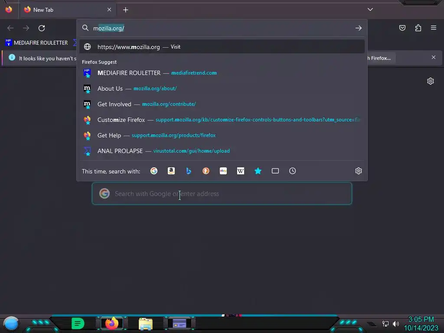Click the address bar go arrow
This screenshot has height=333, width=444.
click(x=359, y=28)
